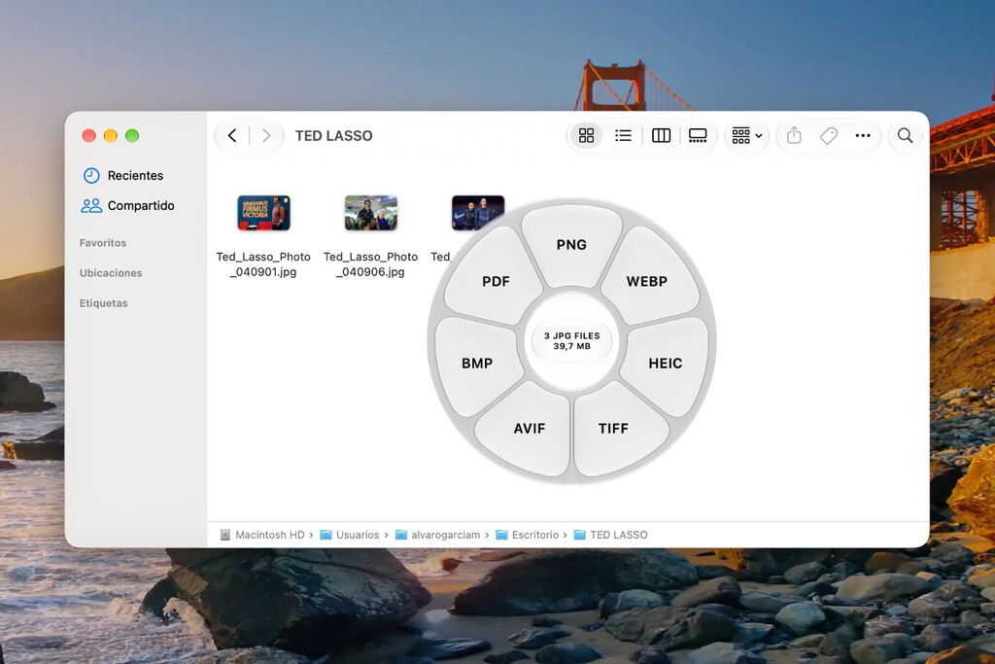
Task: Switch Finder to list view
Action: tap(623, 135)
